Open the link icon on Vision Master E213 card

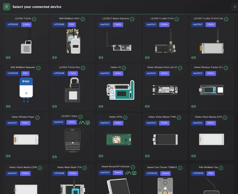(194, 156)
